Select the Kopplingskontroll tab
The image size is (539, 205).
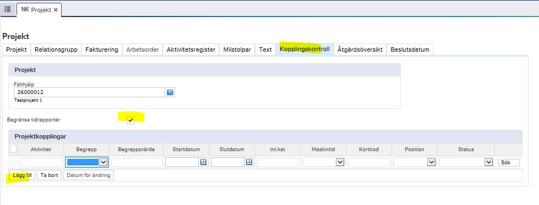click(x=304, y=49)
